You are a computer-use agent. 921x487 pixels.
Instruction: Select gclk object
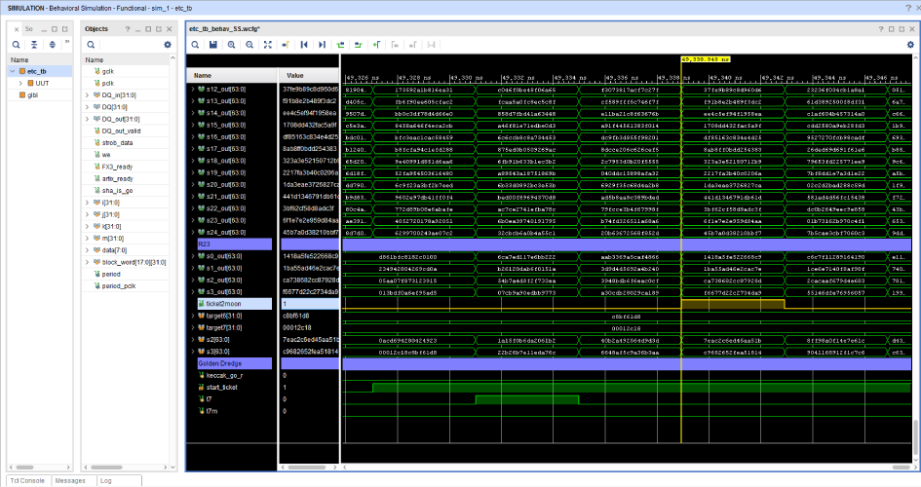(x=108, y=71)
